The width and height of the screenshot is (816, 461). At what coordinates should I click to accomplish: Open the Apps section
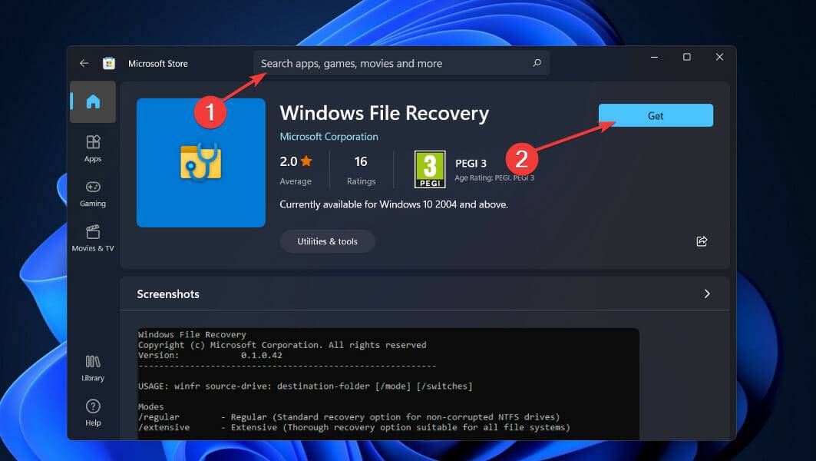[x=92, y=151]
